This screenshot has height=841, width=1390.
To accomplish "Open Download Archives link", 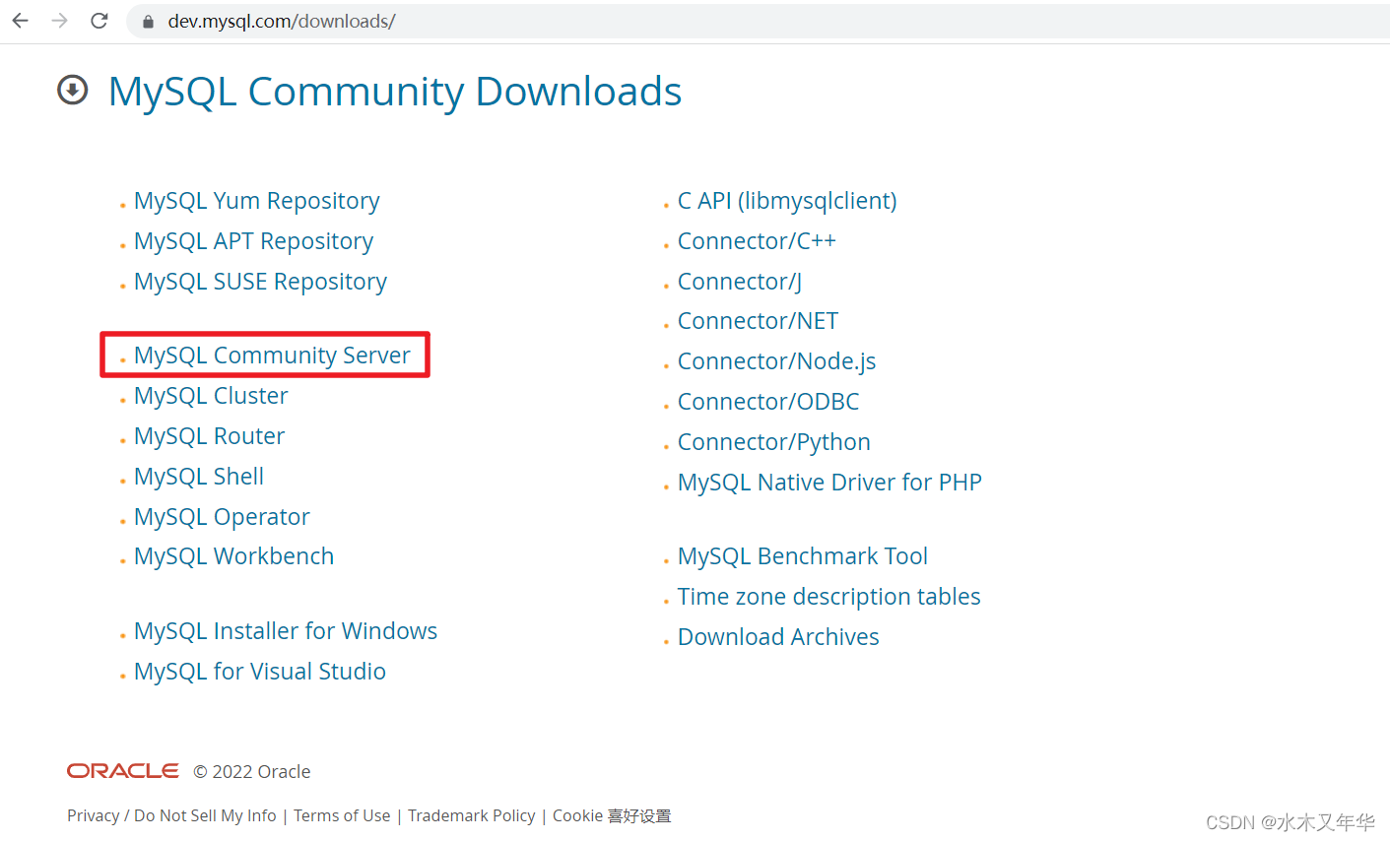I will coord(778,637).
